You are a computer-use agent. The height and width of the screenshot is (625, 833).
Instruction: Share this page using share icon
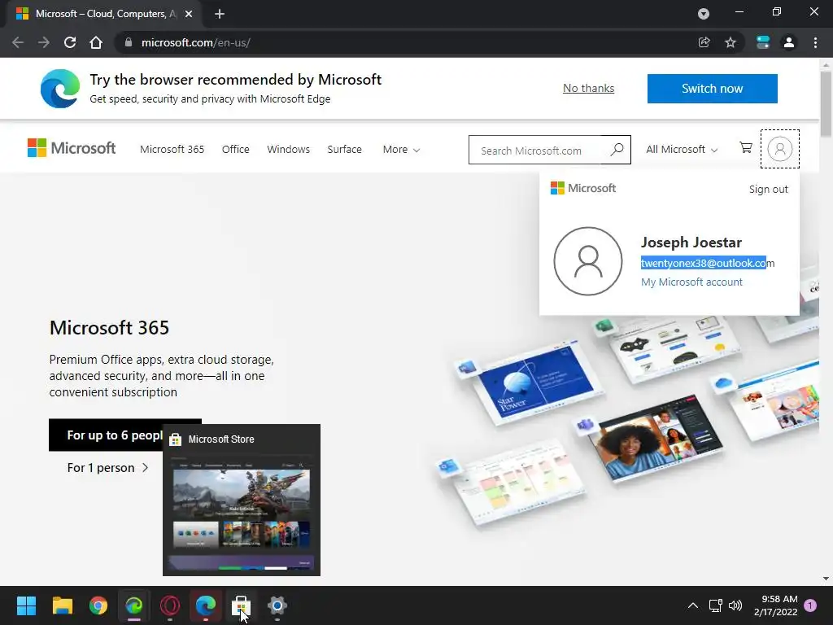coord(704,42)
